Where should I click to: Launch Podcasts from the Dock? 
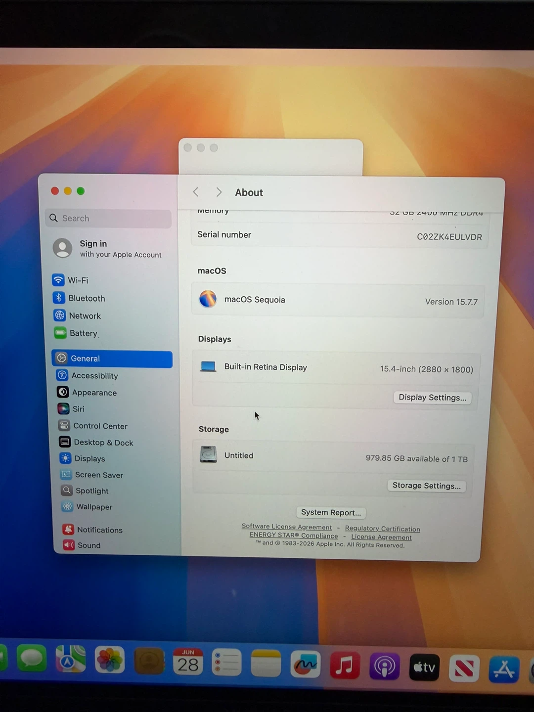tap(384, 667)
